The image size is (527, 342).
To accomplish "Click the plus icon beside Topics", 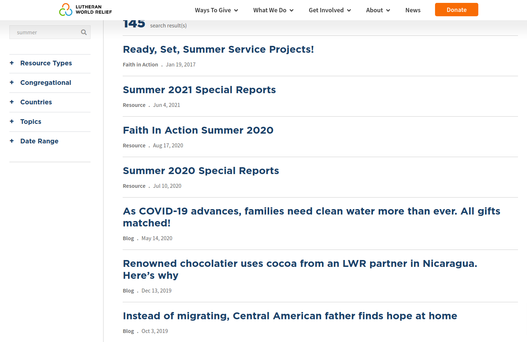I will click(x=12, y=121).
